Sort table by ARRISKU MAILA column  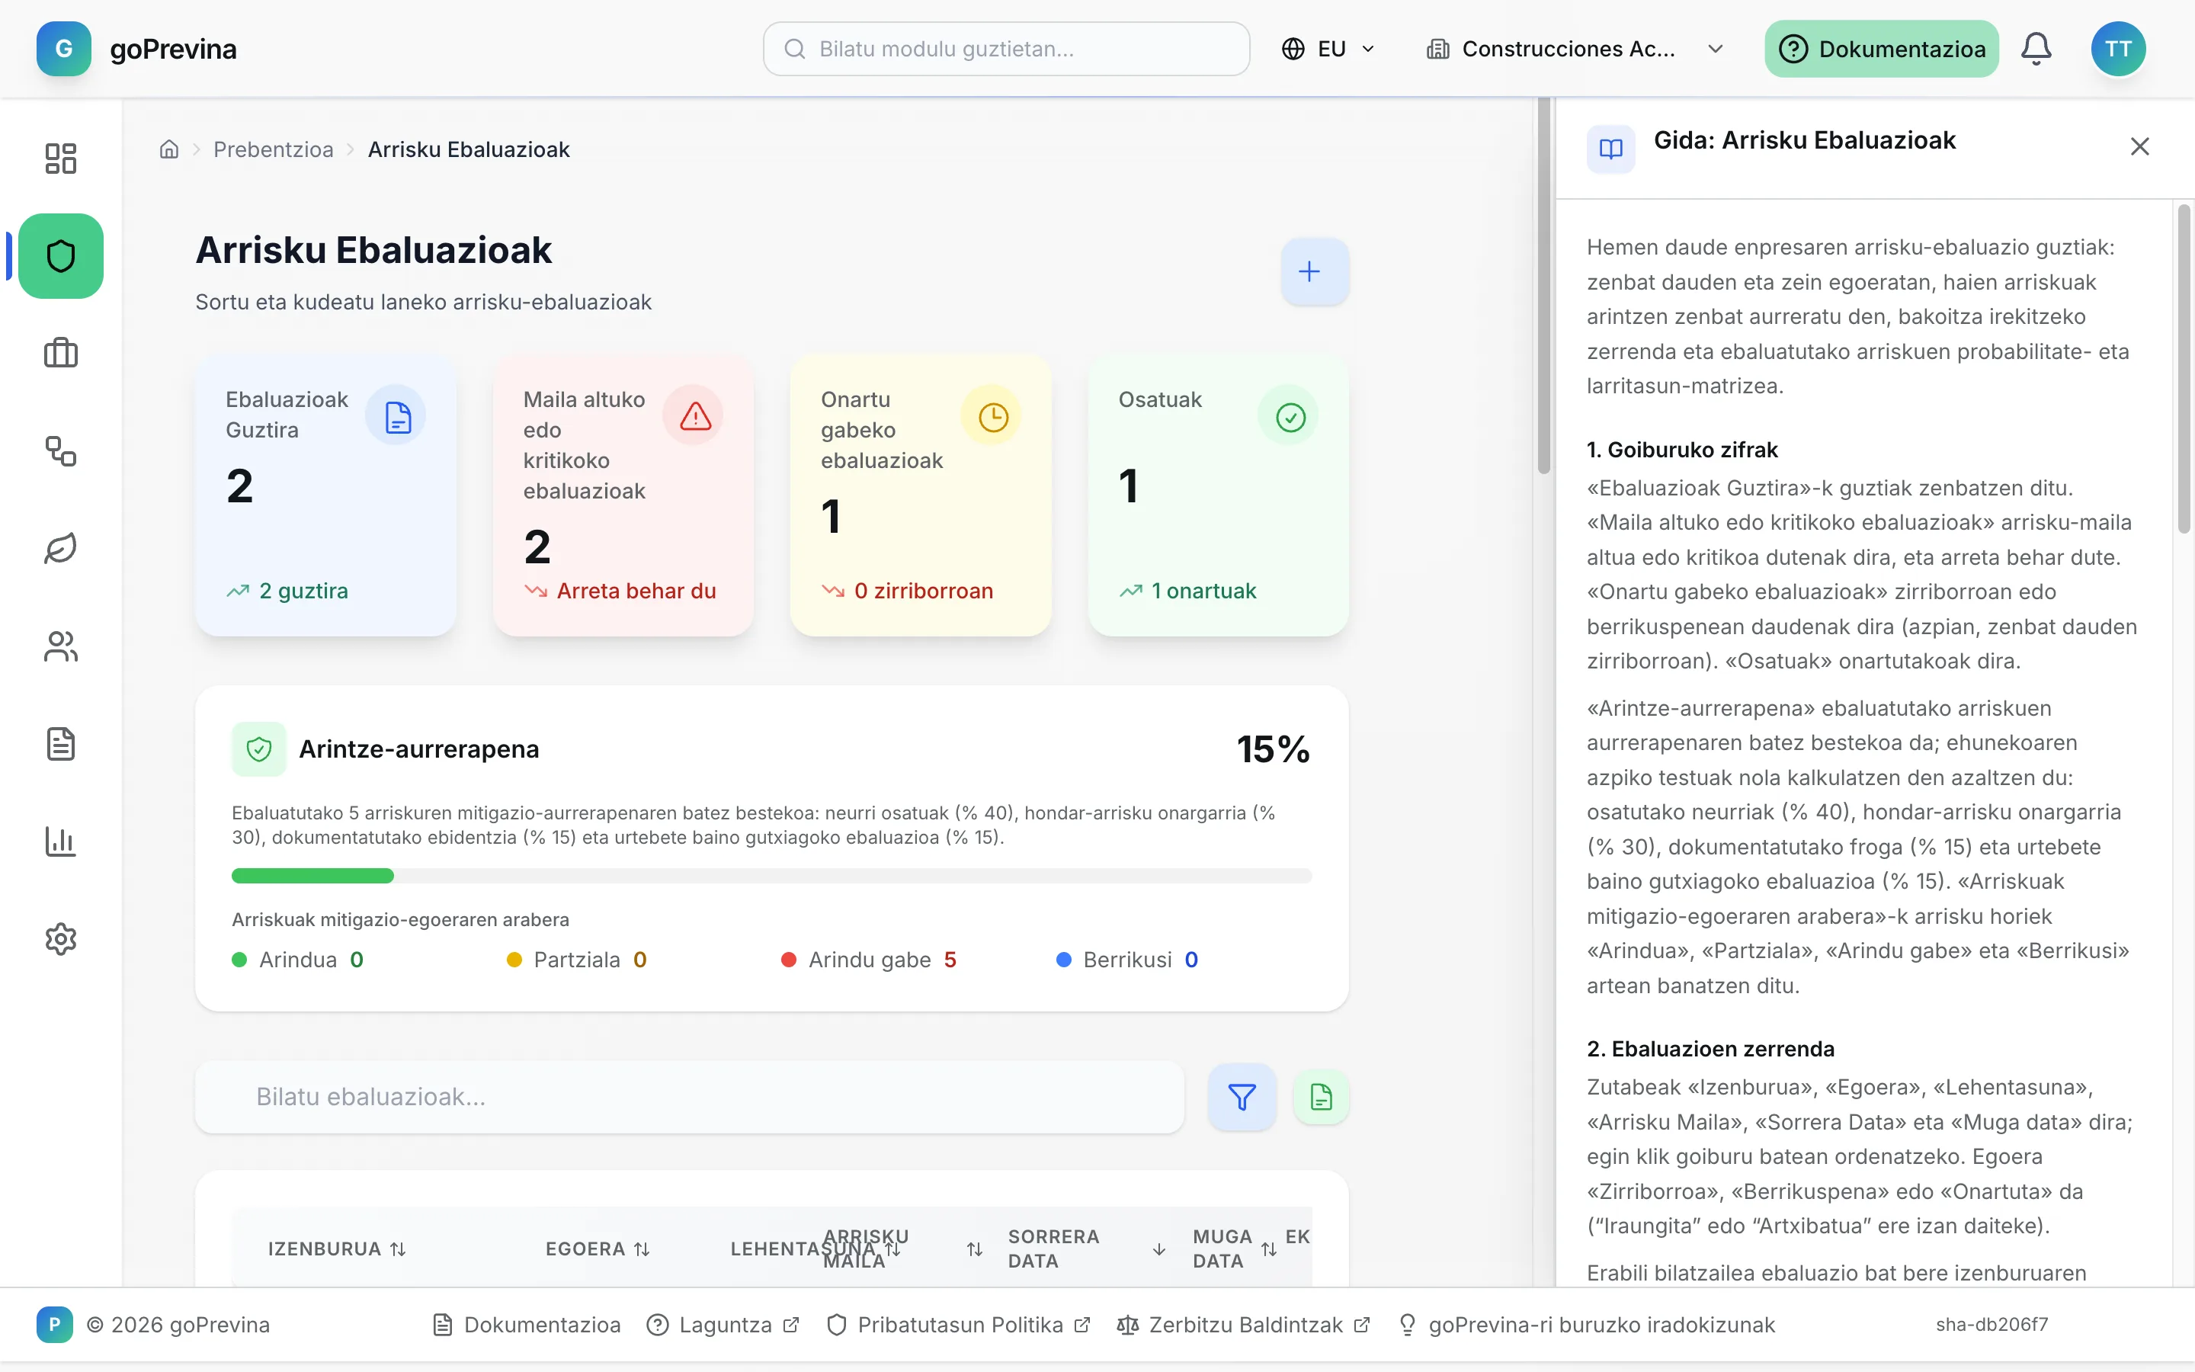(x=902, y=1249)
